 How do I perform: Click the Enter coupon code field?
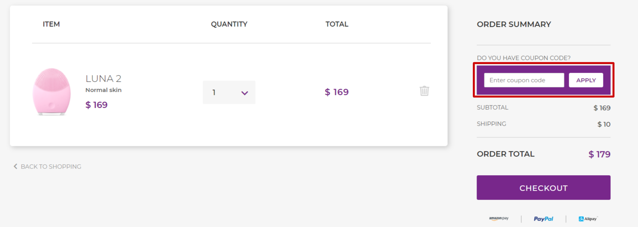coord(523,80)
